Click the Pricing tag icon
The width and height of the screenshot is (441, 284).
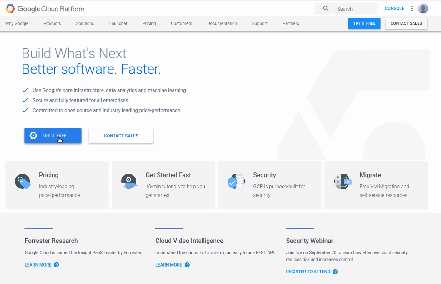coord(23,182)
